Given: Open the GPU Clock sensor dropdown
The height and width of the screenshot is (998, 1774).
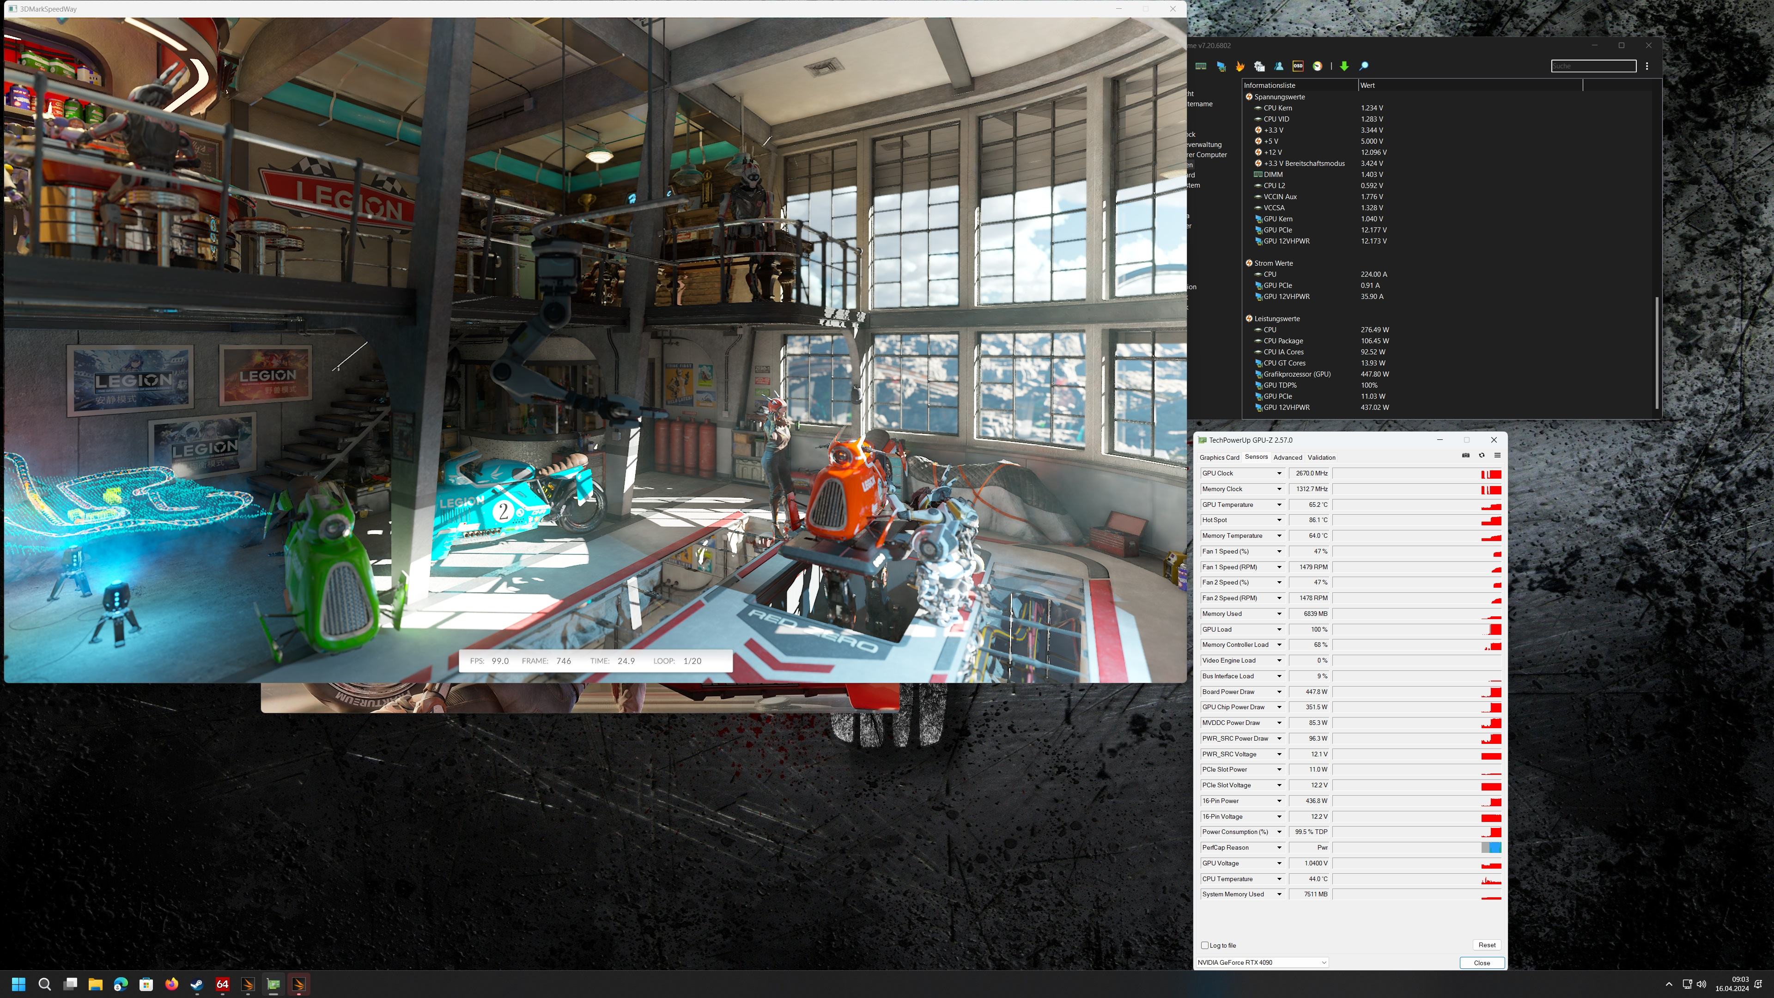Looking at the screenshot, I should pyautogui.click(x=1279, y=473).
